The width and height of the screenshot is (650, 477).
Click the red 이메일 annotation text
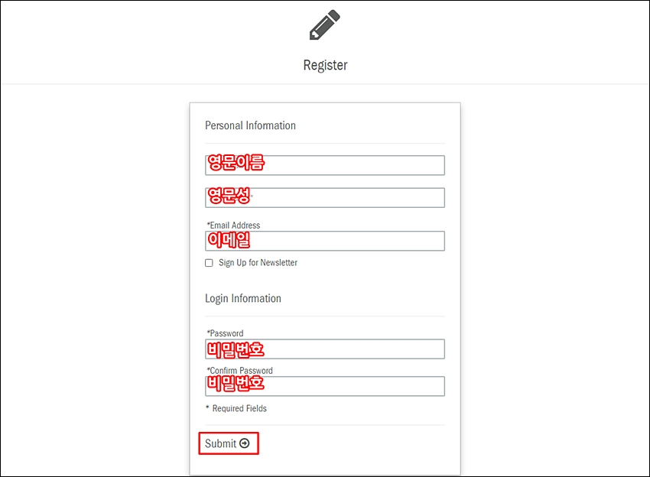229,240
